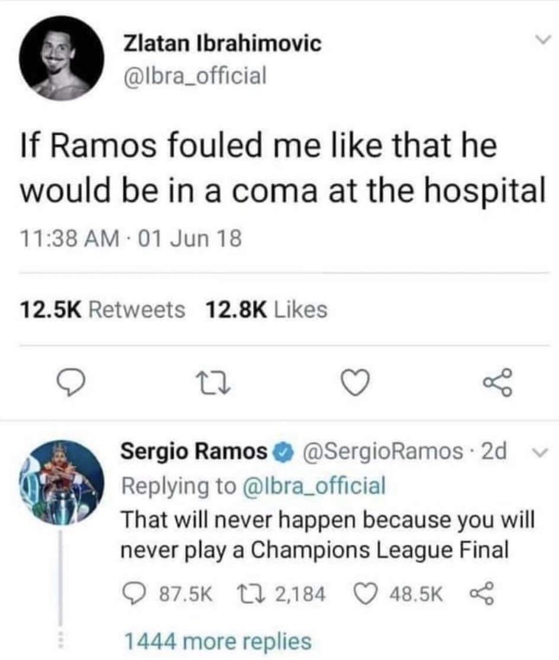The image size is (559, 660).
Task: Open Zlatan Ibrahimovic's profile picture
Action: coord(62,58)
